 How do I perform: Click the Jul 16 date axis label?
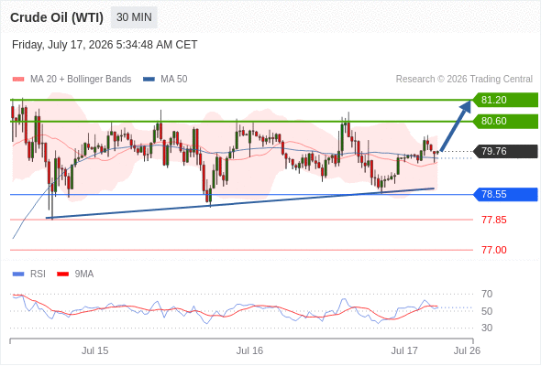(249, 350)
